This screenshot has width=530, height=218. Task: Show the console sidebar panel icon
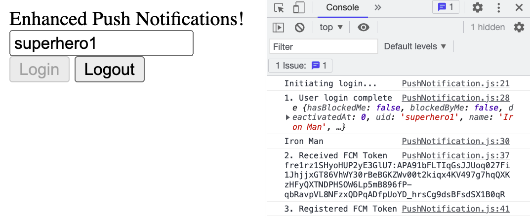click(x=278, y=27)
